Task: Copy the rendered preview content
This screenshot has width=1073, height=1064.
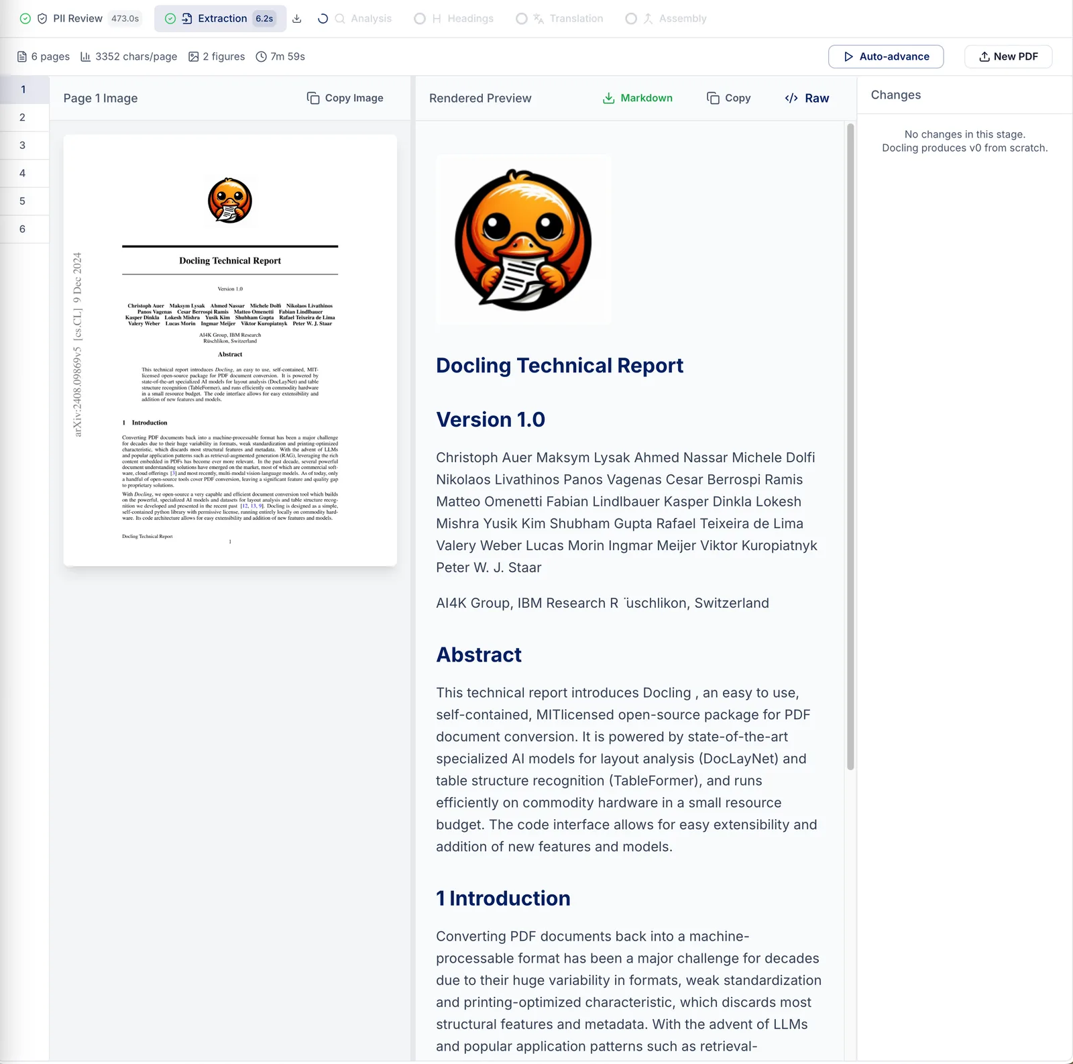Action: (x=729, y=98)
